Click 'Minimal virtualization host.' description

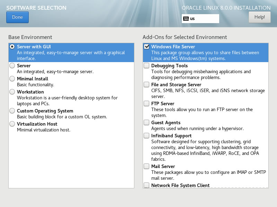pos(44,130)
